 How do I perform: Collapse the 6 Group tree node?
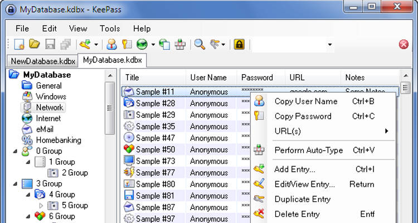(28, 217)
